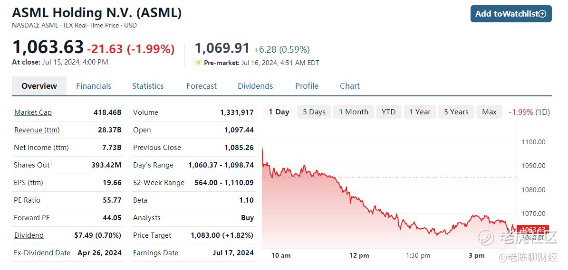Show the YTD chart range
Screen dimensions: 568x270
(388, 112)
